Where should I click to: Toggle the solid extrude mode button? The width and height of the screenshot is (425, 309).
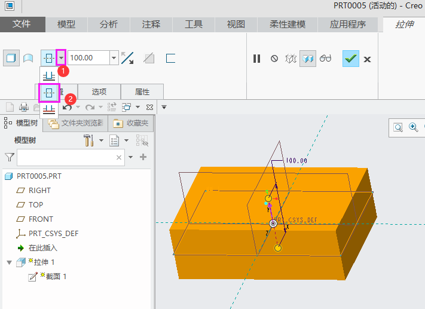pos(11,58)
